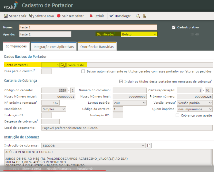Screen dimensions: 214x172
Task: Open the Modalidade dropdown set to Simples
Action: (x=54, y=109)
